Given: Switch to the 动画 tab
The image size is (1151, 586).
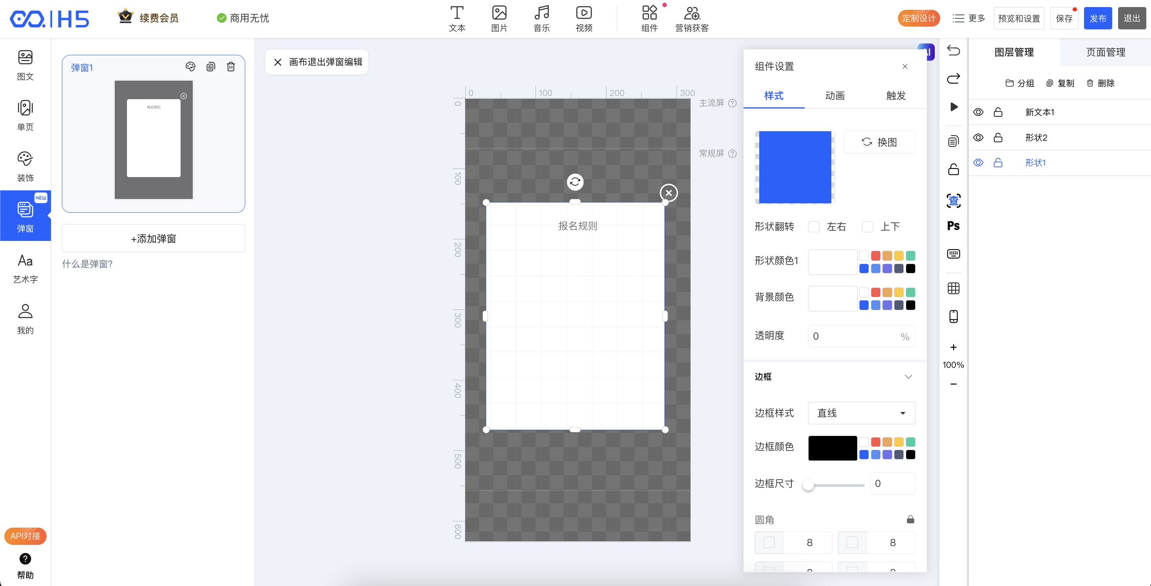Looking at the screenshot, I should click(835, 96).
